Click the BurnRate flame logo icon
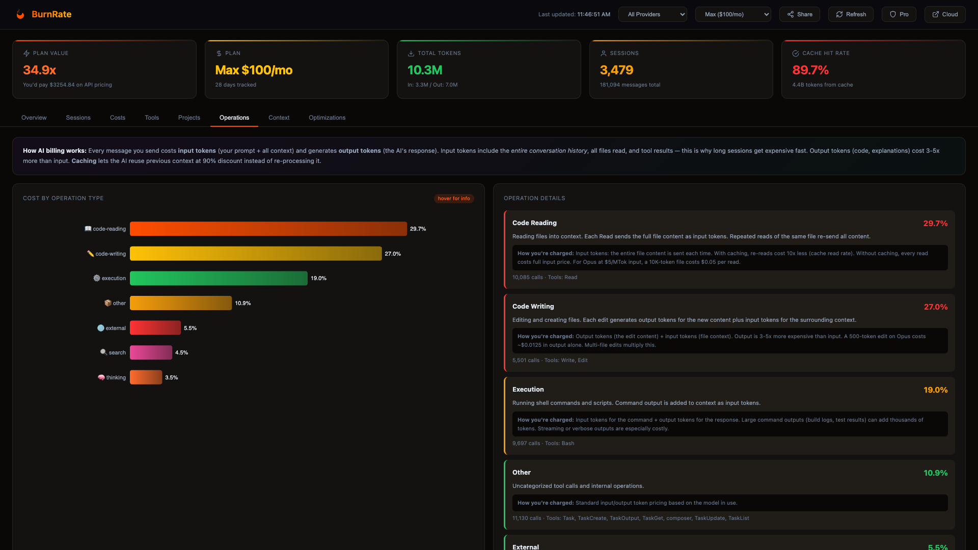 [x=20, y=14]
